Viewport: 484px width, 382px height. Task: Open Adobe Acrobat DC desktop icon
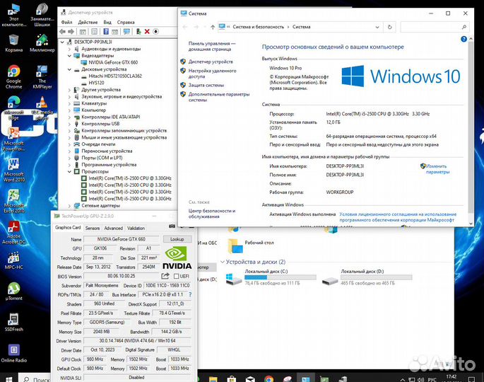(14, 232)
